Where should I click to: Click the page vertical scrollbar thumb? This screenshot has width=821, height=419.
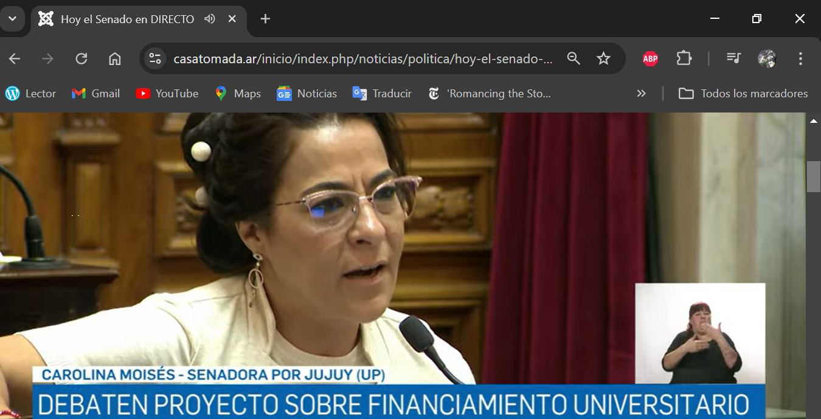pyautogui.click(x=814, y=176)
